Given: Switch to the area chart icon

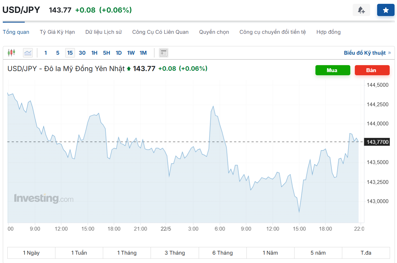Looking at the screenshot, I should [28, 53].
